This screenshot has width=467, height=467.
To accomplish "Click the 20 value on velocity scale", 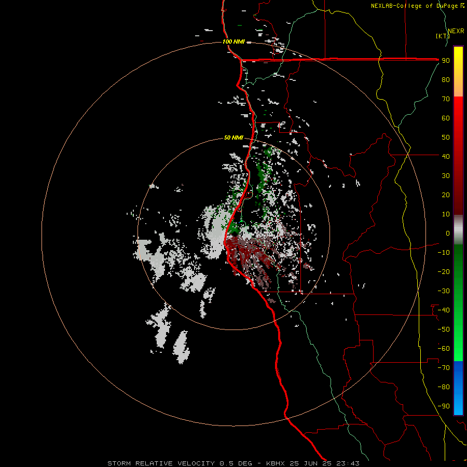I will pos(446,195).
